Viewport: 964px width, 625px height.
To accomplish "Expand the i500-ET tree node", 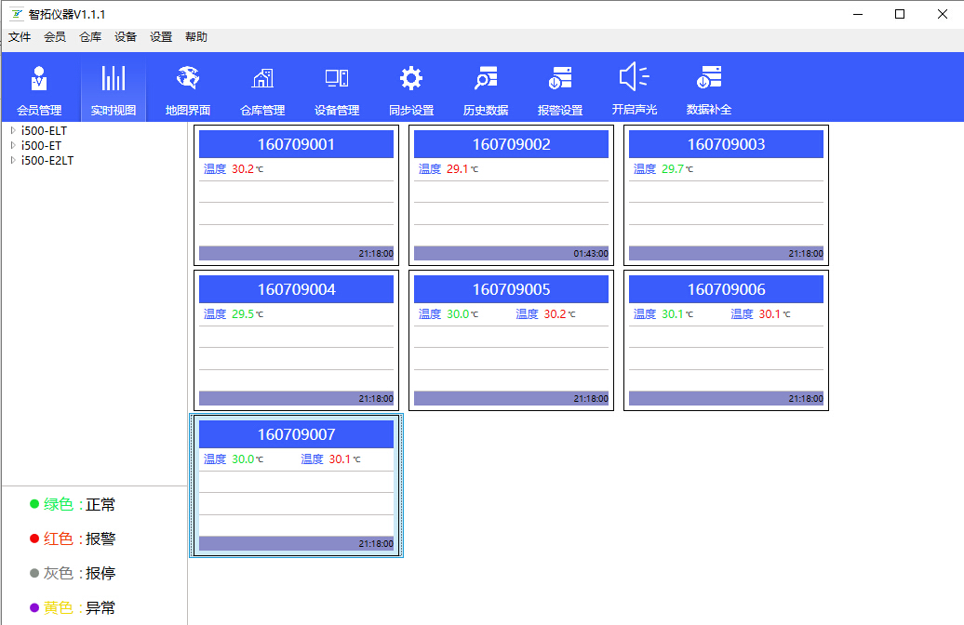I will pyautogui.click(x=13, y=146).
